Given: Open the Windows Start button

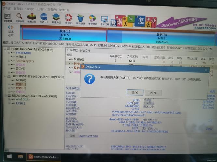Looking at the screenshot, I should [x=9, y=156].
